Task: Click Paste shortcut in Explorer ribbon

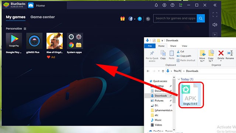Action: 186,60
